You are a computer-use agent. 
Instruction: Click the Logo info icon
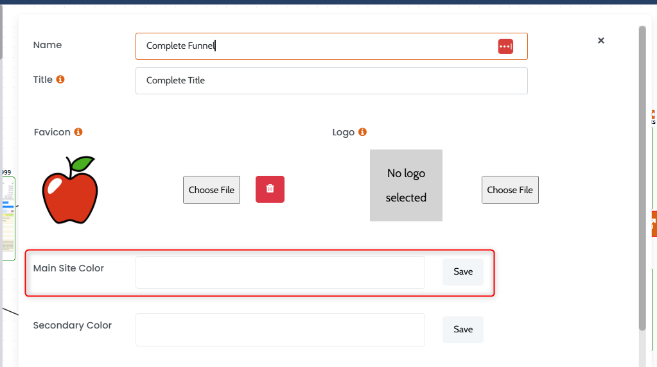(x=362, y=132)
